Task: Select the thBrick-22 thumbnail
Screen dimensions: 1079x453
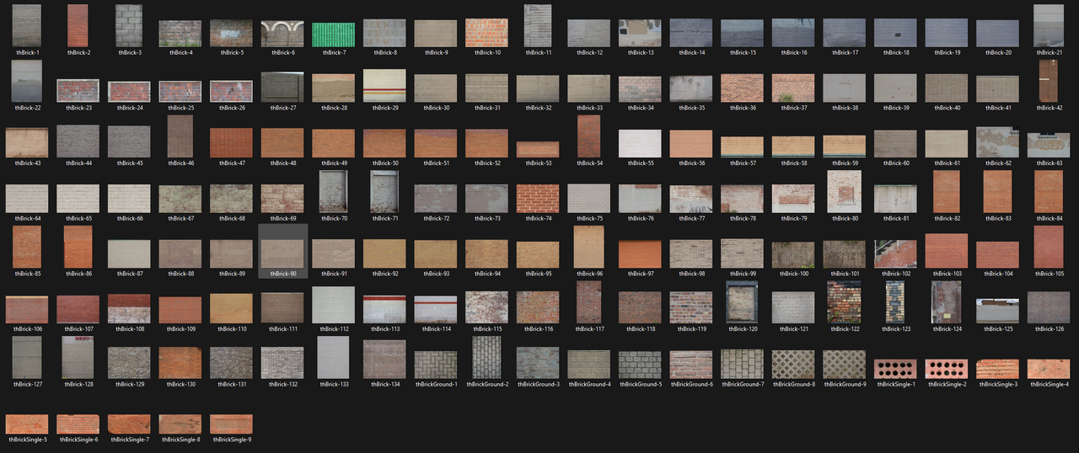Action: coord(27,81)
